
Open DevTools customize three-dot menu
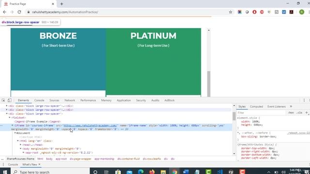304,100
